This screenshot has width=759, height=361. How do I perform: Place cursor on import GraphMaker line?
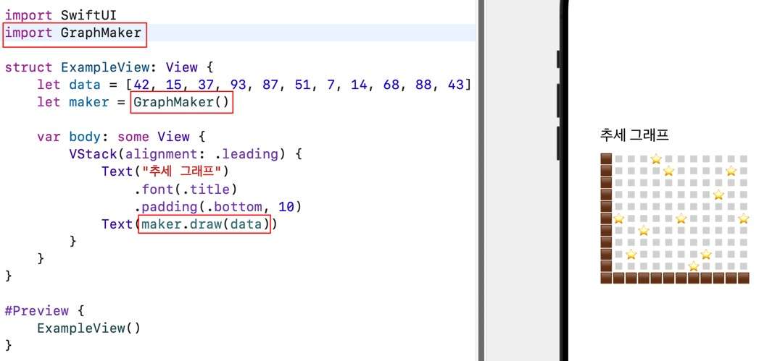(73, 33)
